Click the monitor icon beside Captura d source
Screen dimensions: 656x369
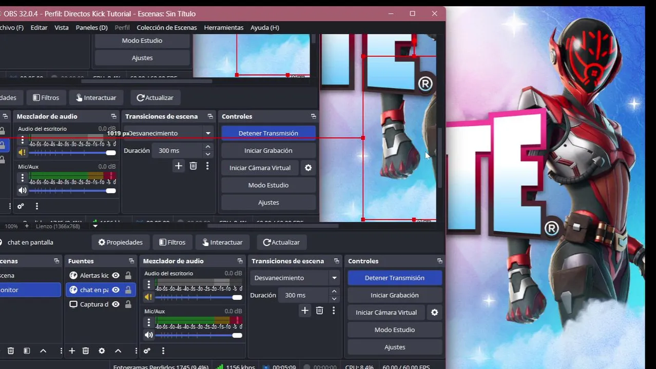pos(73,304)
